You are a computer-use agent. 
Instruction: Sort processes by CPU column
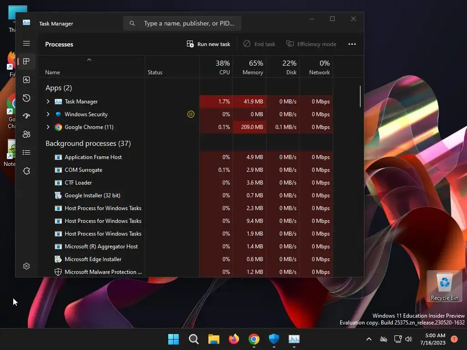216,67
